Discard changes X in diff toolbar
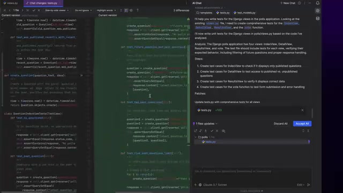 (x=39, y=10)
